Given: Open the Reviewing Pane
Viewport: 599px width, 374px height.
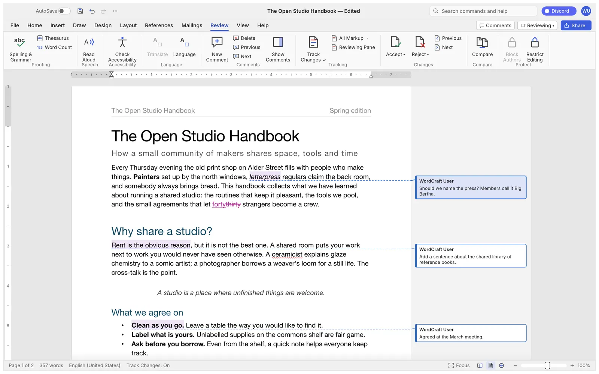Looking at the screenshot, I should tap(353, 47).
